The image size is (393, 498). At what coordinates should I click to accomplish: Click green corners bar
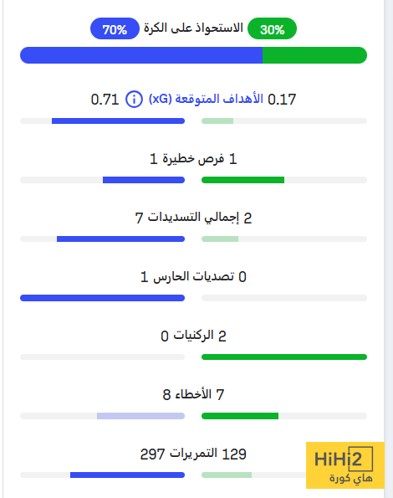point(284,357)
